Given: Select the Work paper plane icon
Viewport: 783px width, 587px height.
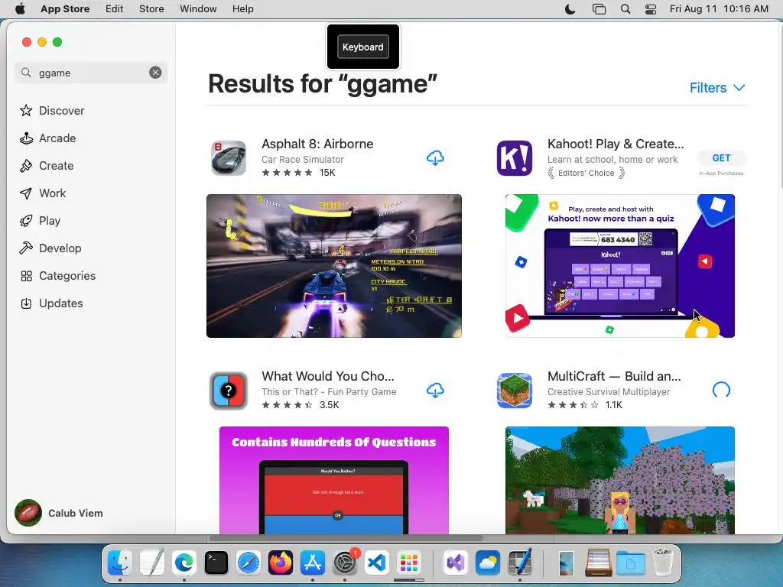Looking at the screenshot, I should coord(26,193).
